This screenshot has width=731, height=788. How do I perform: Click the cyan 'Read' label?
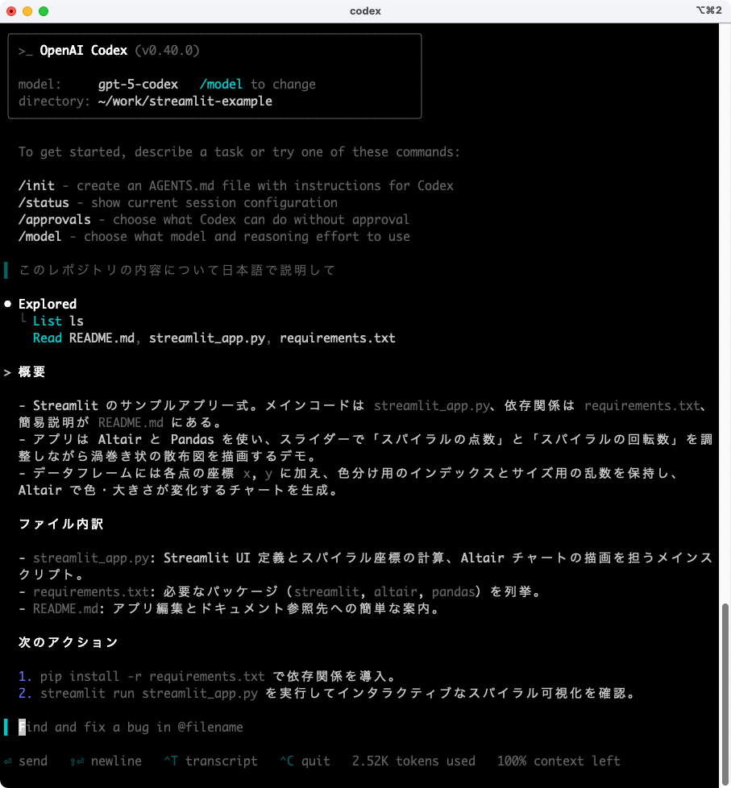[48, 338]
